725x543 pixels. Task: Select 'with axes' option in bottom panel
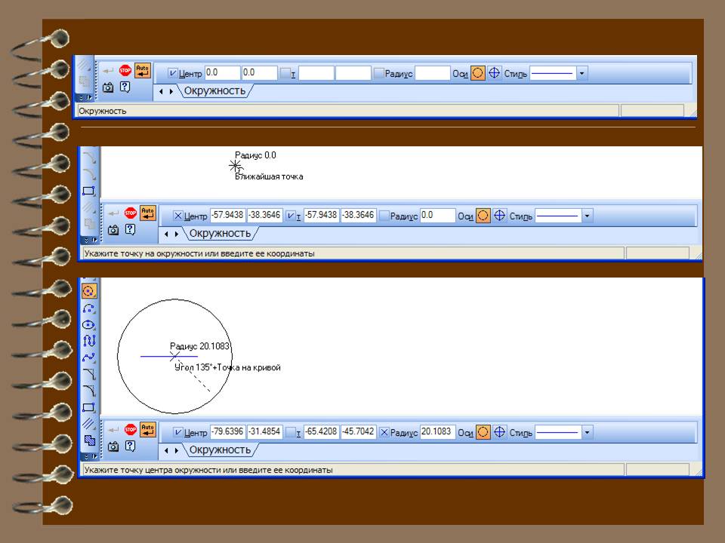499,432
